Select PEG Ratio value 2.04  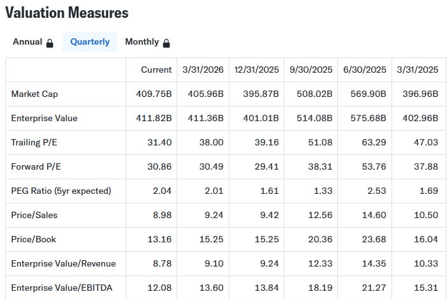tap(162, 191)
